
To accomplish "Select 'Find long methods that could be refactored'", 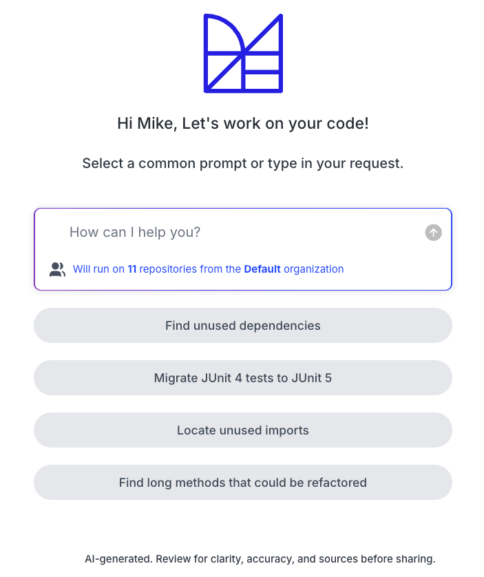I will [x=243, y=483].
